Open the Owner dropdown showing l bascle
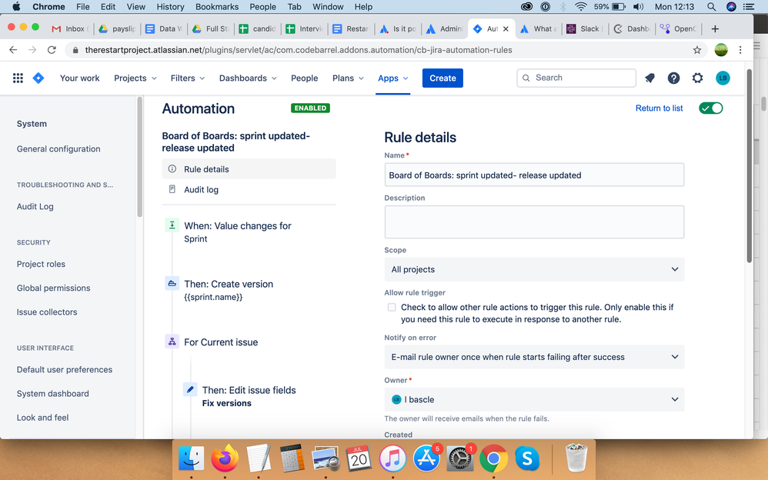The height and width of the screenshot is (480, 768). [534, 400]
